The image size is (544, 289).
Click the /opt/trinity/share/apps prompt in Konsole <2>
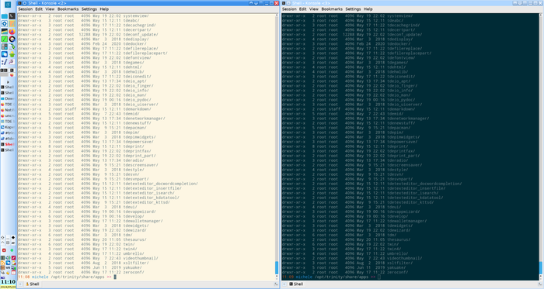point(78,277)
